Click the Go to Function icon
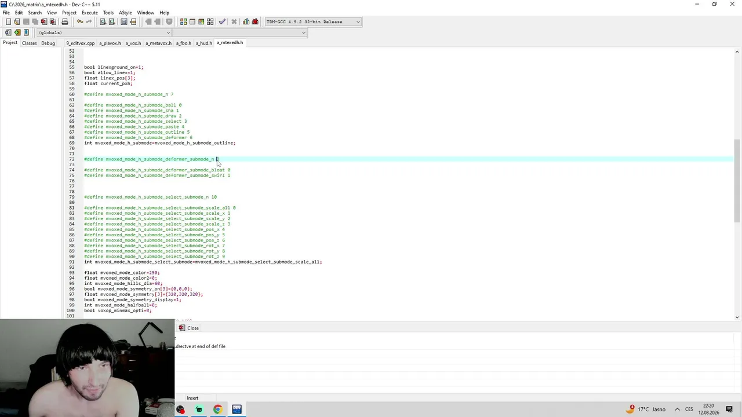The height and width of the screenshot is (417, 742). tap(123, 22)
